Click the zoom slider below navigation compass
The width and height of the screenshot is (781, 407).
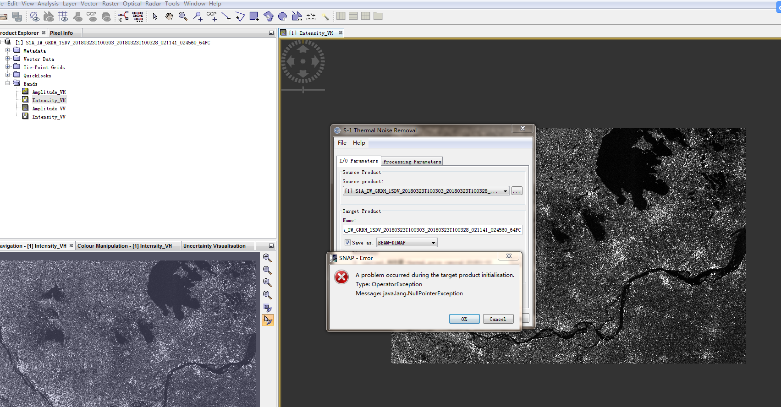point(303,90)
